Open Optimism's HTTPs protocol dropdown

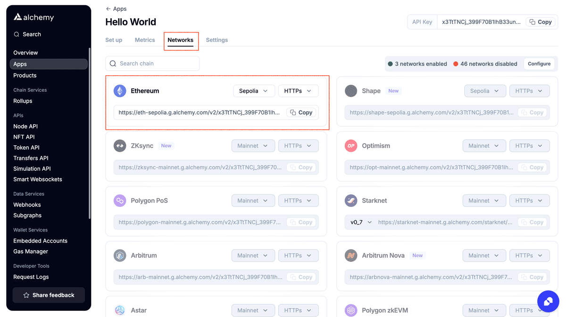pos(529,146)
